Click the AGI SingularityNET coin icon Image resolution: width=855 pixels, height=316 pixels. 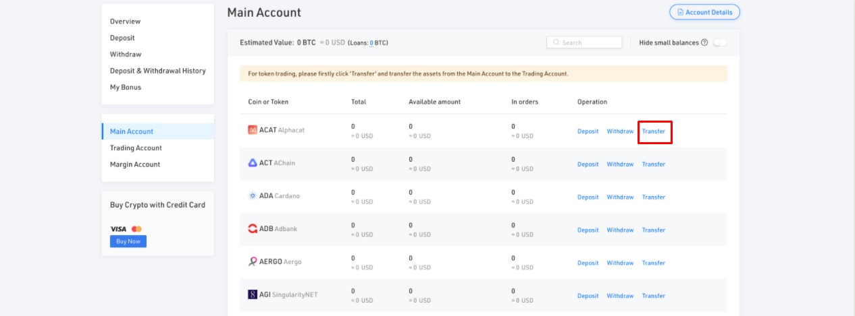[253, 295]
